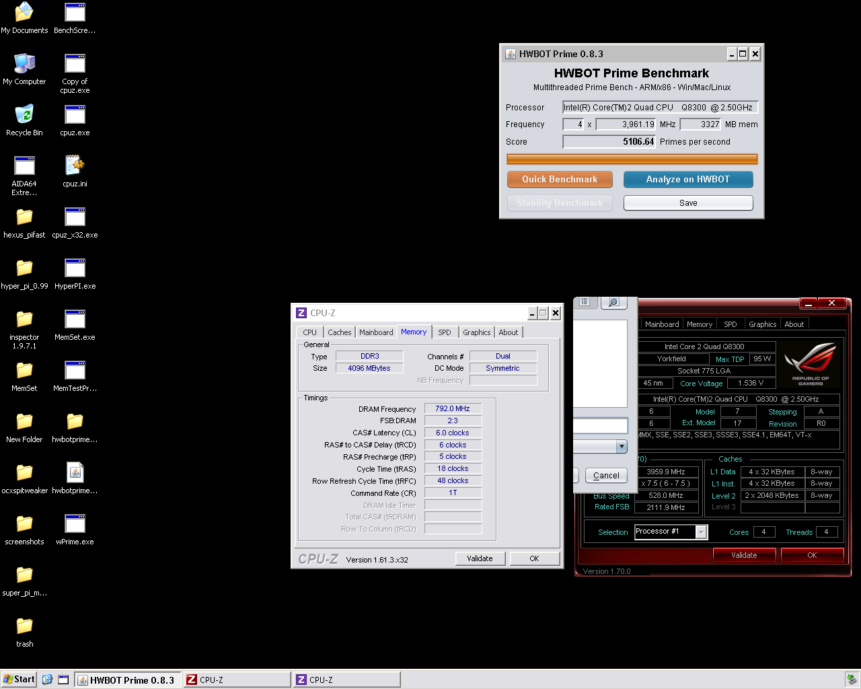Select the hexus_pifast folder icon
The width and height of the screenshot is (861, 689).
point(24,223)
